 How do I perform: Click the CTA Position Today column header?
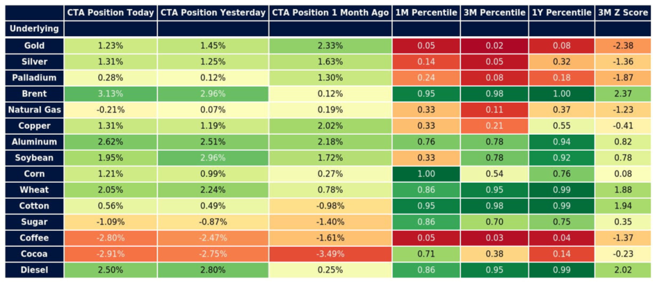pyautogui.click(x=110, y=13)
